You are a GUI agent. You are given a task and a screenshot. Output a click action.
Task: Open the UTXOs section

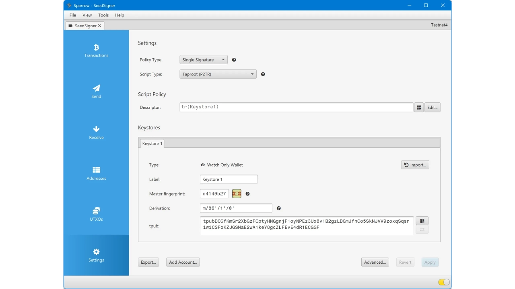(x=96, y=214)
